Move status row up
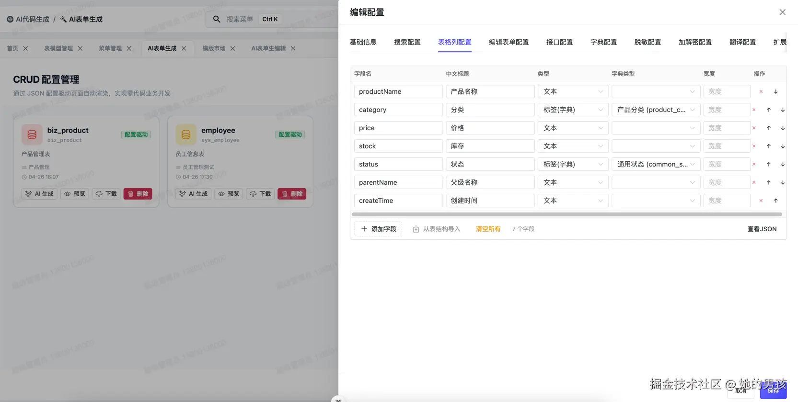 coord(768,164)
